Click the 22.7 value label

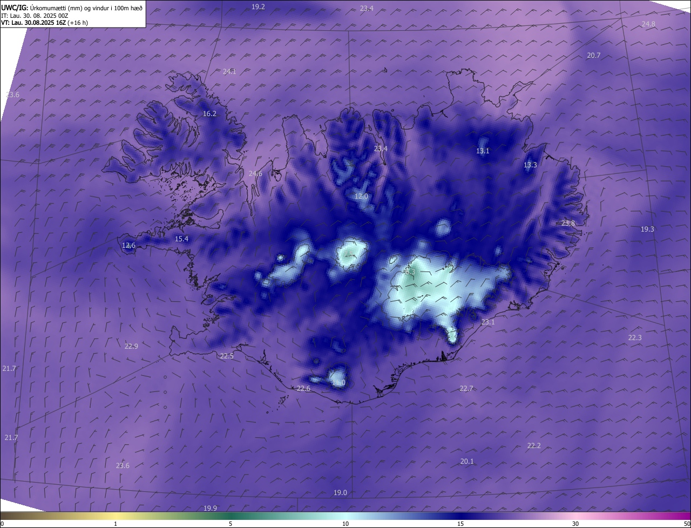466,388
